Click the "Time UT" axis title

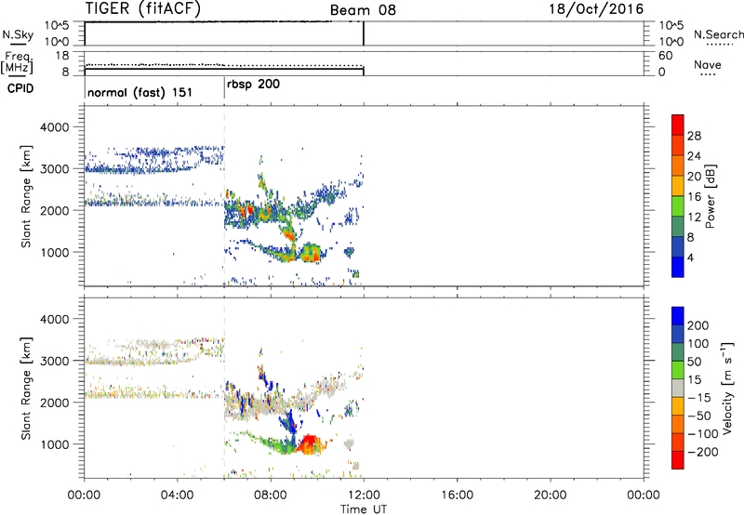coord(364,508)
